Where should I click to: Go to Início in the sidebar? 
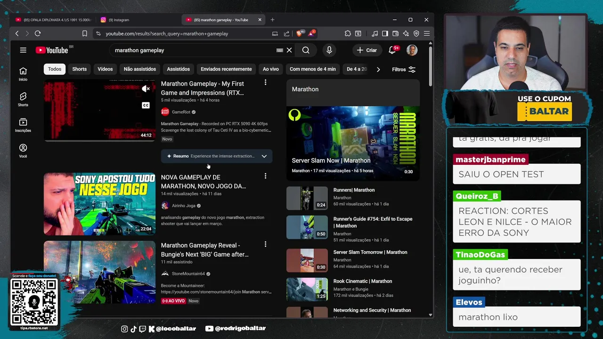[23, 74]
